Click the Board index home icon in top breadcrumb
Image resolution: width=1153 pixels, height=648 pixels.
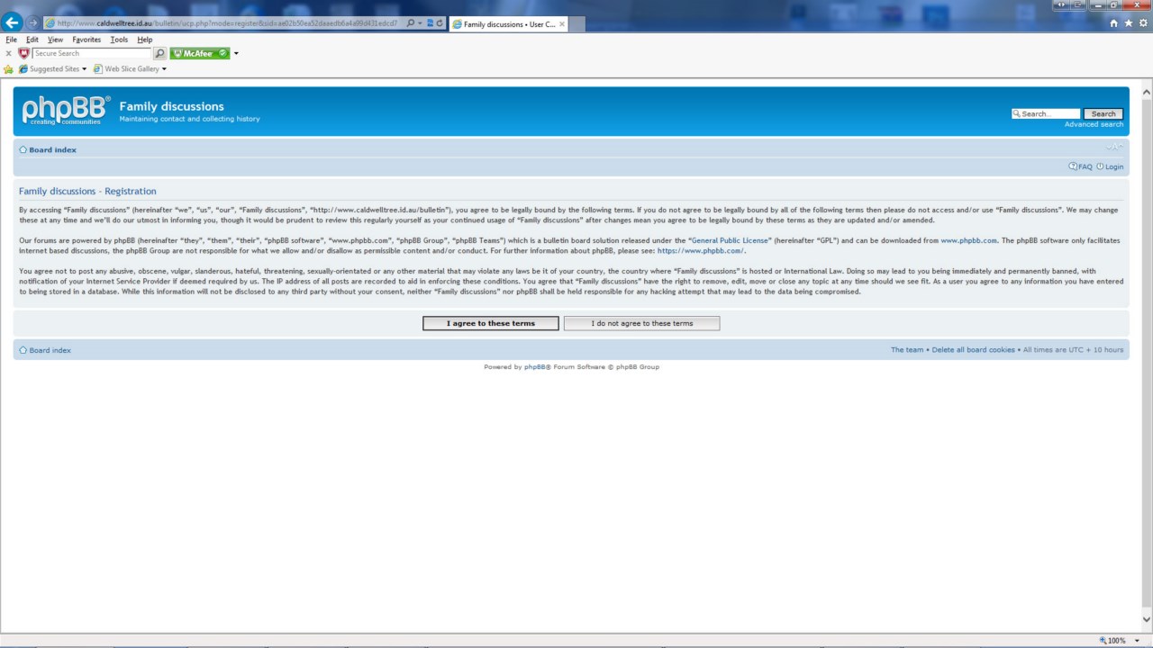pos(23,150)
